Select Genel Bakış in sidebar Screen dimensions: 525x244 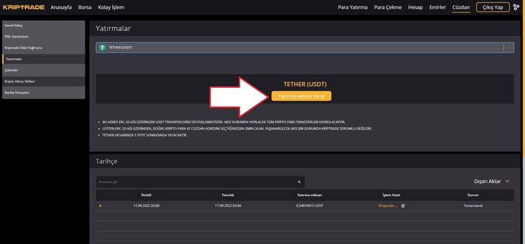(43, 26)
